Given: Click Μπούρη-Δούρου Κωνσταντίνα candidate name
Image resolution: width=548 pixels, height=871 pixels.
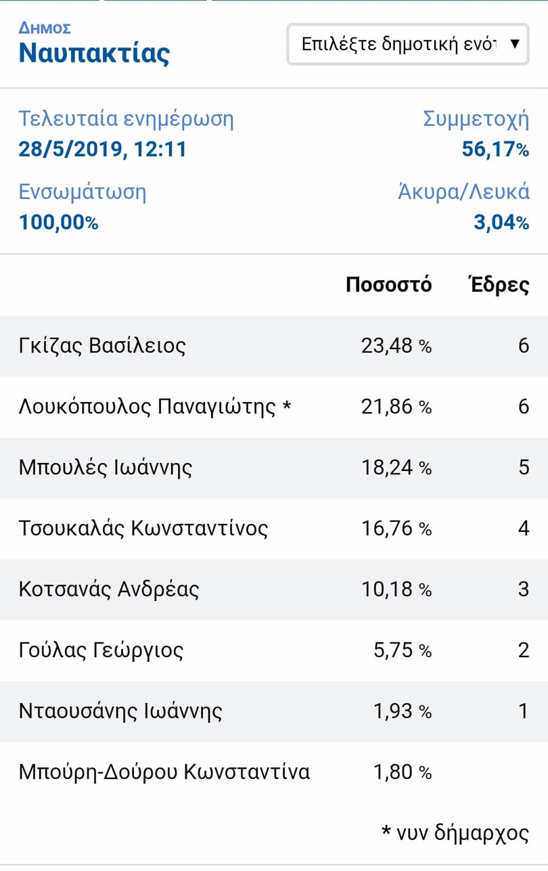Looking at the screenshot, I should [164, 772].
